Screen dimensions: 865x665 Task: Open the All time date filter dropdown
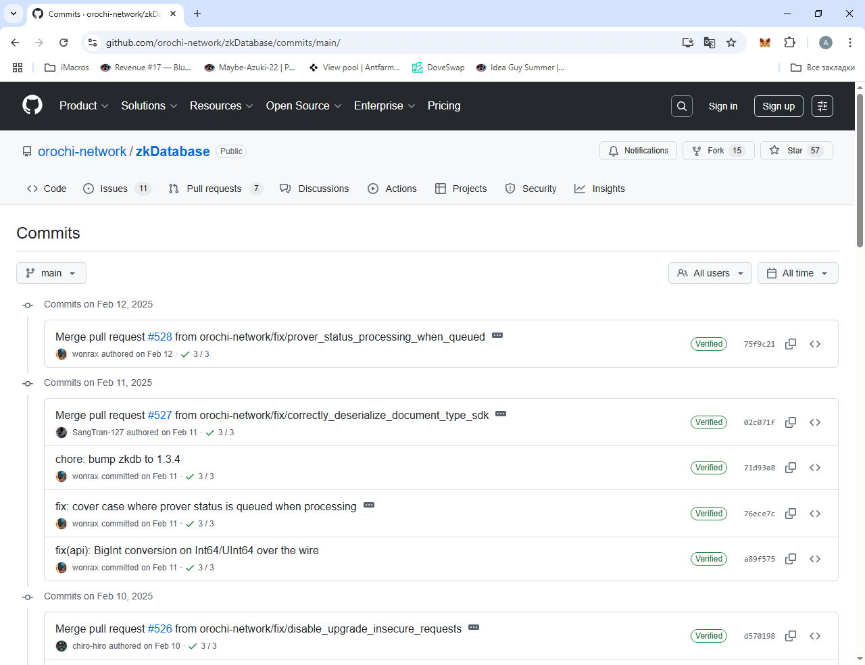pos(798,273)
